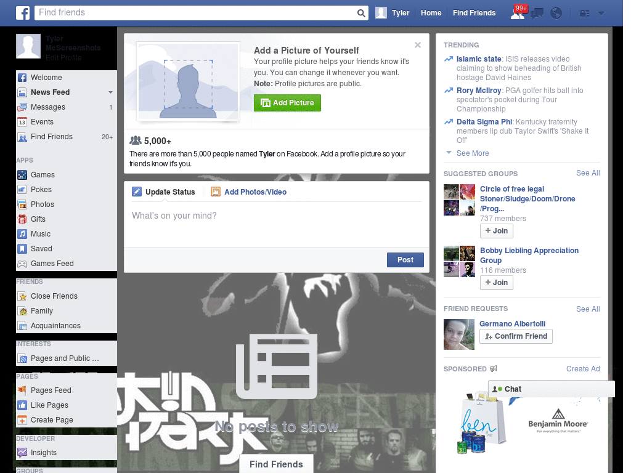This screenshot has height=473, width=631.
Task: Join Circle of free legal Stoner group
Action: pyautogui.click(x=497, y=231)
